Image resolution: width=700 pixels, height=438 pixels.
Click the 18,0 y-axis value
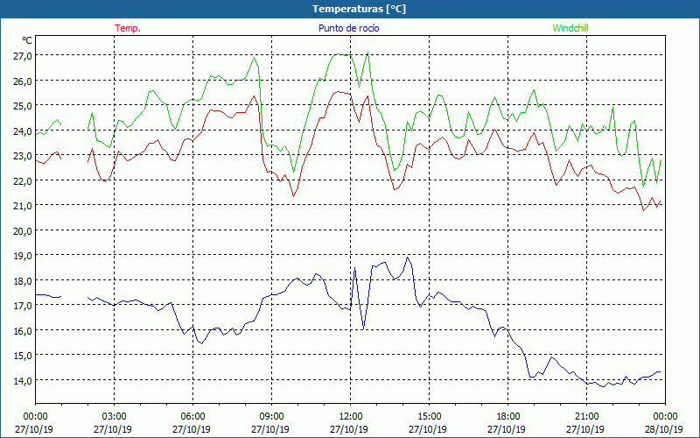point(23,280)
